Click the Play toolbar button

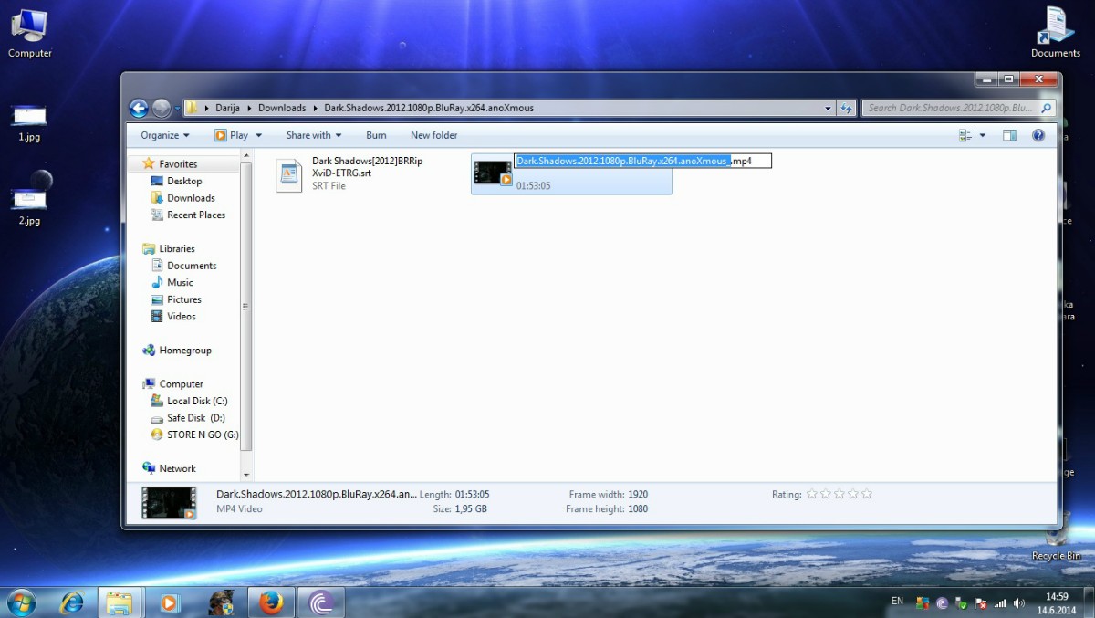[232, 135]
